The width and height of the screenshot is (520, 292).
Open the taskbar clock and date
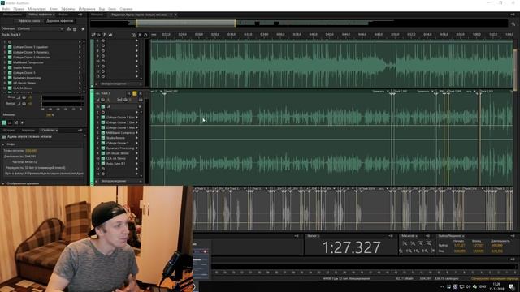point(496,286)
